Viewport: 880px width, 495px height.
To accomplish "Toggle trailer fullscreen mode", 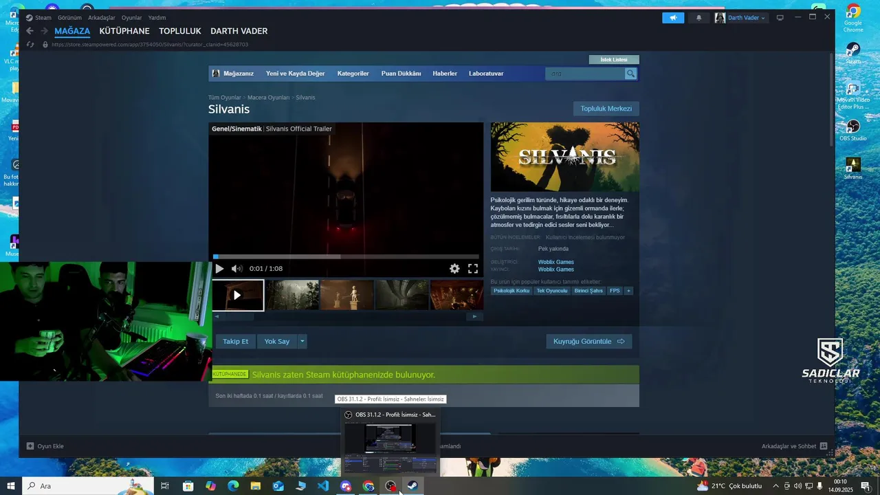I will click(473, 269).
